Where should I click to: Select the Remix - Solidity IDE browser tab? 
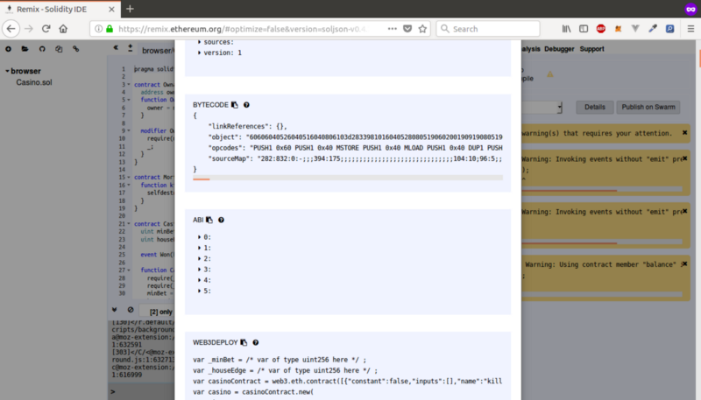coord(60,9)
